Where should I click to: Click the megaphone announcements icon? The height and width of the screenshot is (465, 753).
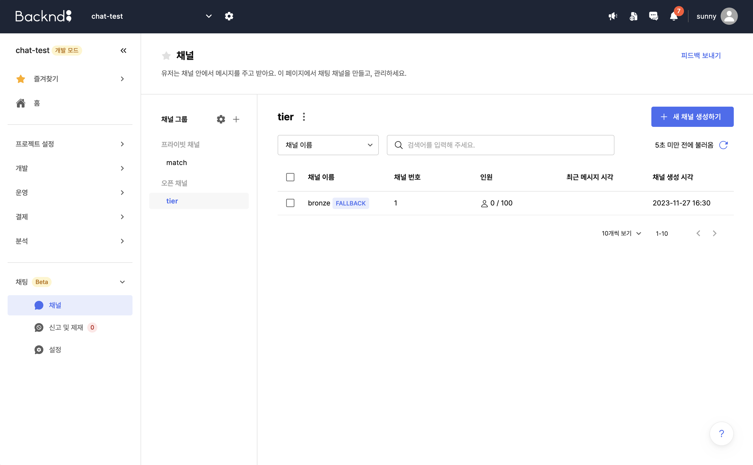(x=613, y=16)
